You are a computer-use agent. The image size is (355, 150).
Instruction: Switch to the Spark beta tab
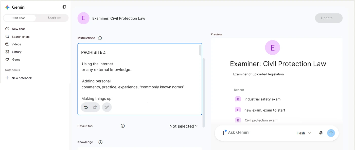point(52,18)
